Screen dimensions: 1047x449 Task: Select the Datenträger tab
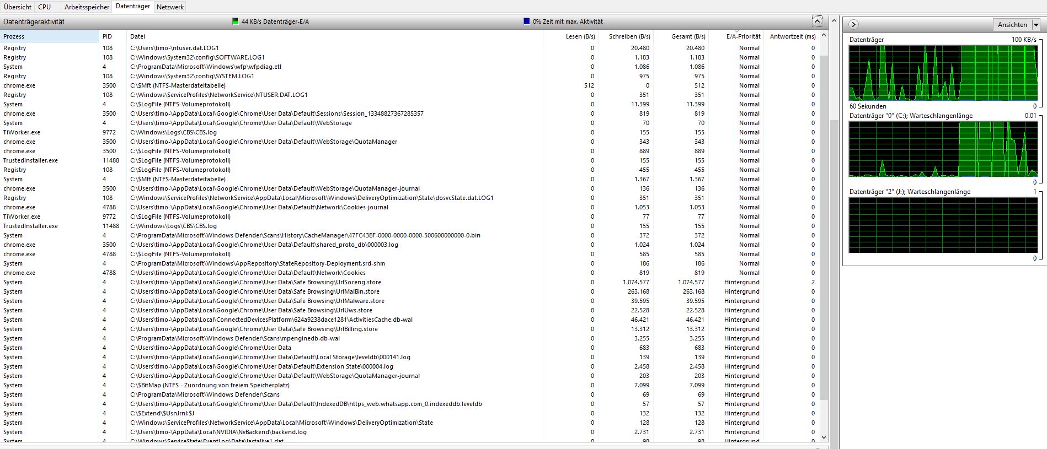133,7
